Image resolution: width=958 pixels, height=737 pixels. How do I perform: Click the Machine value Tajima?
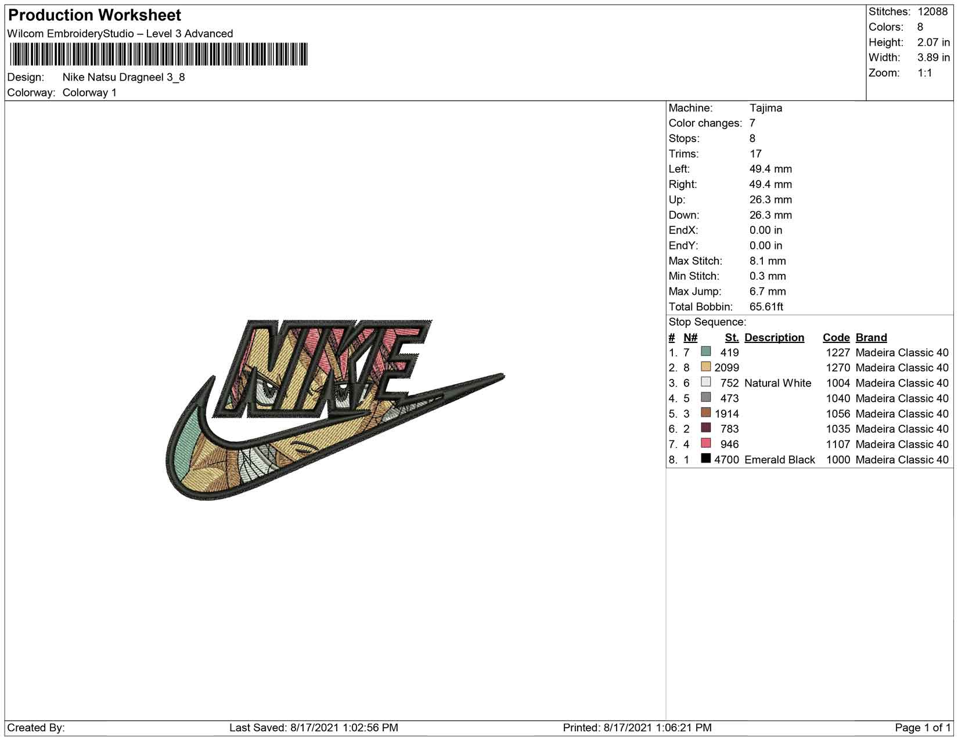pos(766,108)
